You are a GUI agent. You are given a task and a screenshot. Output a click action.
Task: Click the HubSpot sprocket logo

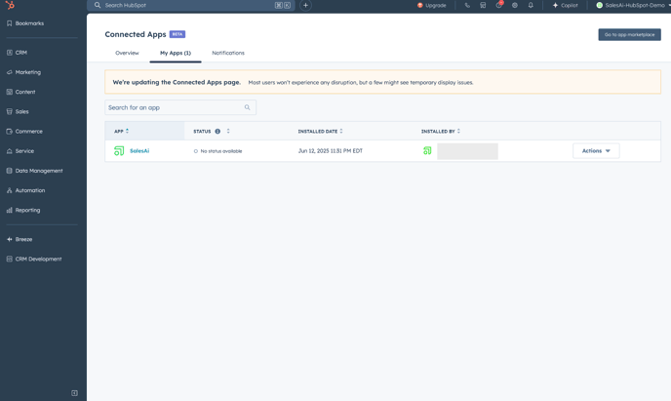point(10,5)
